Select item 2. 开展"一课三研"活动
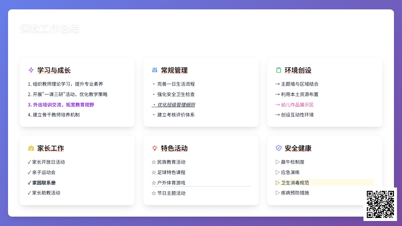 click(68, 94)
